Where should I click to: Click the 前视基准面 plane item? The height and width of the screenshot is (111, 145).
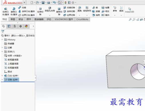11,60
